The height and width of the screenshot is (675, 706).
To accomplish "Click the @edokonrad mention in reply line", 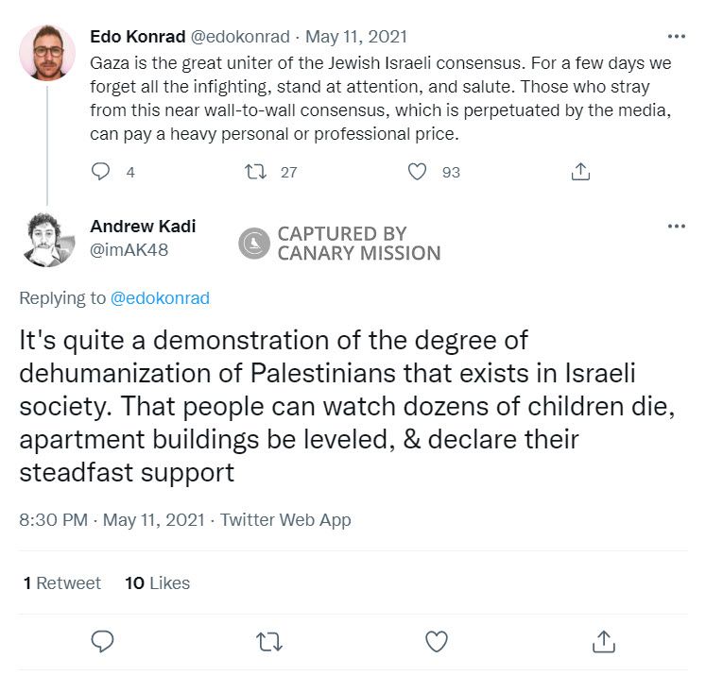I will pos(160,298).
